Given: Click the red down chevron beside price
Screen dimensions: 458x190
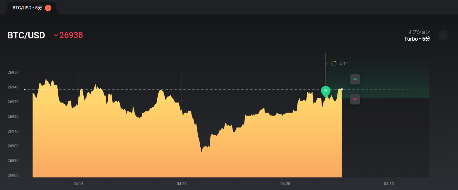Looking at the screenshot, I should [x=56, y=35].
